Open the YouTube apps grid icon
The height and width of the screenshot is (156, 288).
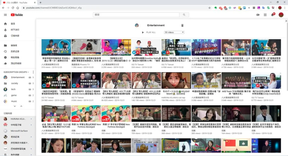pyautogui.click(x=265, y=15)
